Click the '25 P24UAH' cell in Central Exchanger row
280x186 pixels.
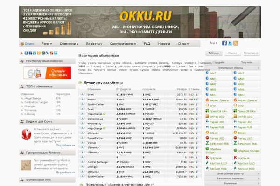coord(123,162)
